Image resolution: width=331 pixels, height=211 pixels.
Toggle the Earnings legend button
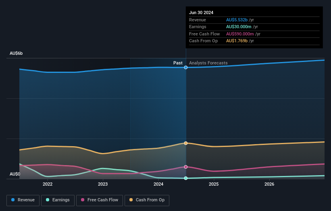click(58, 200)
